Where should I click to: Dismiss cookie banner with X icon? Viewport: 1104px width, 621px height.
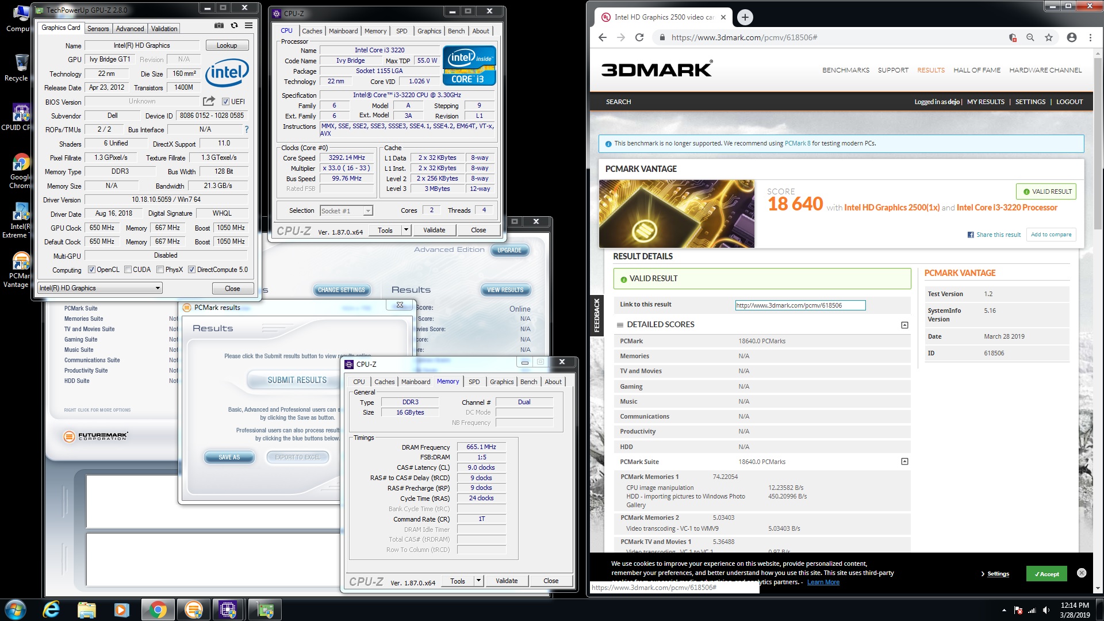(x=1082, y=573)
